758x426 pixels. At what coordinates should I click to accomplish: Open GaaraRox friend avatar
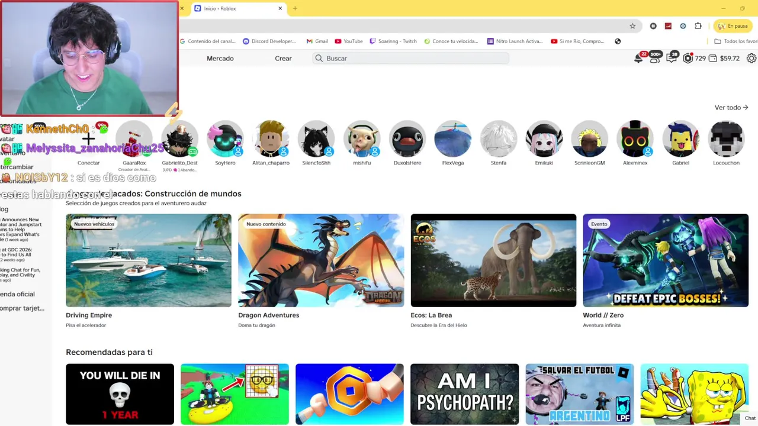click(x=134, y=140)
